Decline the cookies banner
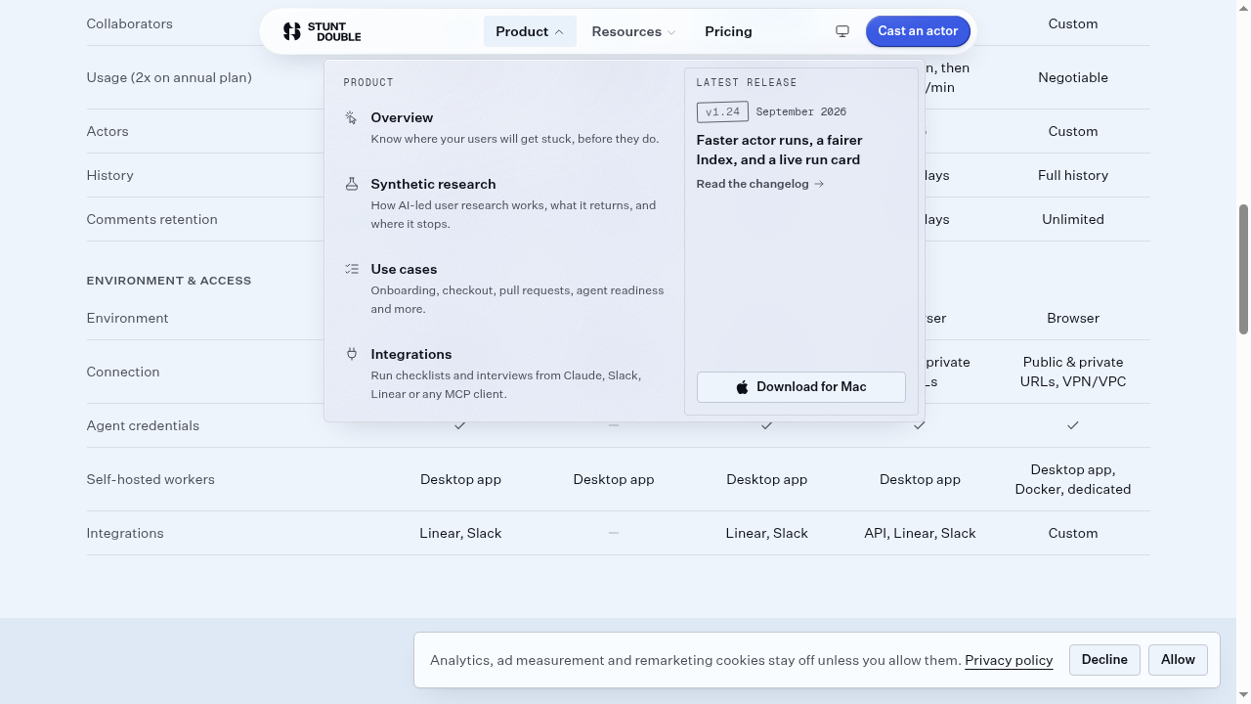Image resolution: width=1251 pixels, height=704 pixels. pos(1104,660)
